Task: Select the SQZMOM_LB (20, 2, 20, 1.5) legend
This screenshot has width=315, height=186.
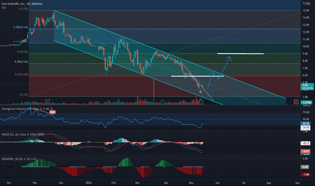Action: coord(19,159)
